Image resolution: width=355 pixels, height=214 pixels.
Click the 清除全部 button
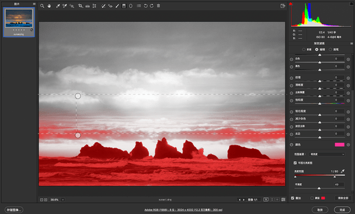pyautogui.click(x=343, y=198)
